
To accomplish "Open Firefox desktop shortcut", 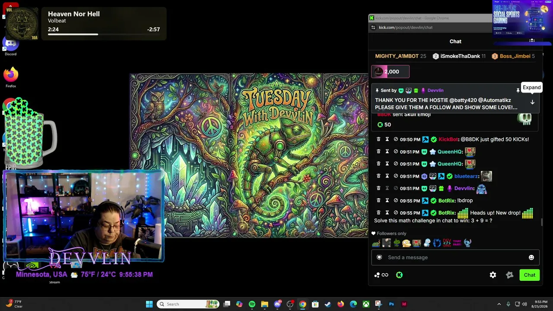I will coord(11,77).
